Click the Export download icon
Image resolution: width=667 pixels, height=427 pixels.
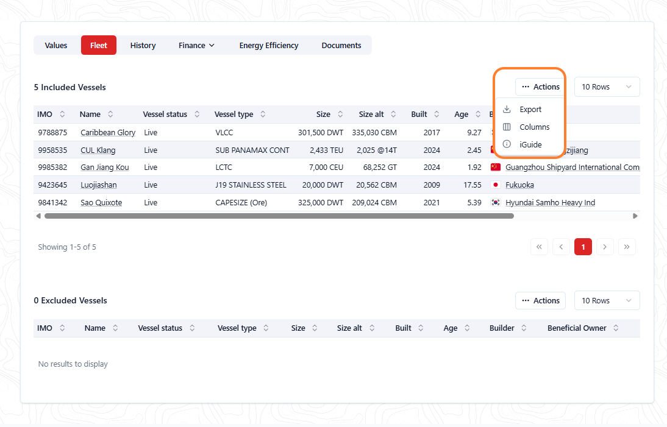tap(507, 109)
